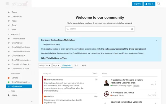Select All categories in sidebar
Screen dimensions: 166x104
point(19,86)
